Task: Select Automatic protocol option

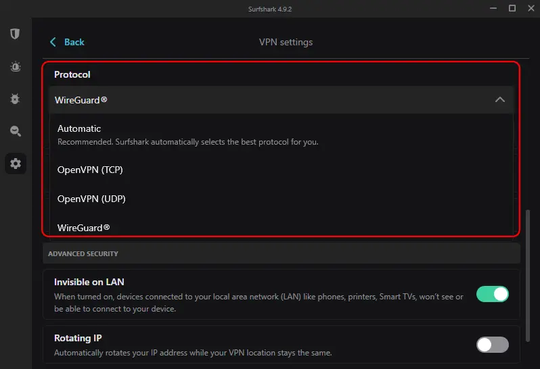Action: point(282,134)
